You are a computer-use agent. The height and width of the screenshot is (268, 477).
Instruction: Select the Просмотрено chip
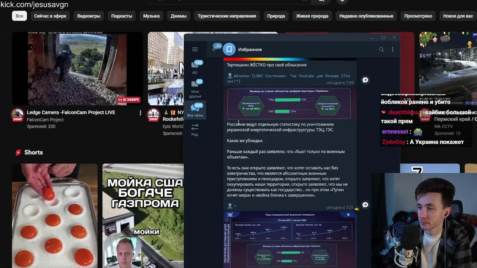tap(418, 16)
